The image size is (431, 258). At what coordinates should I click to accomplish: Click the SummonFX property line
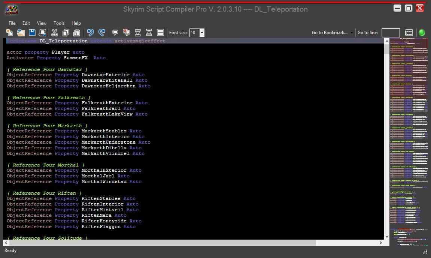tap(56, 58)
